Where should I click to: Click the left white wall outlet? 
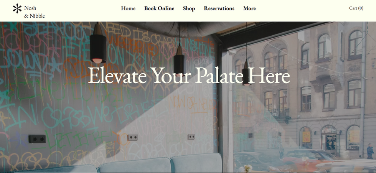coord(133,137)
